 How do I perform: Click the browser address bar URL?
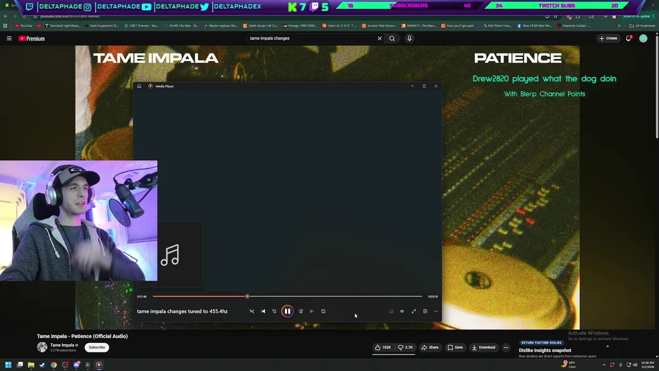[x=70, y=16]
